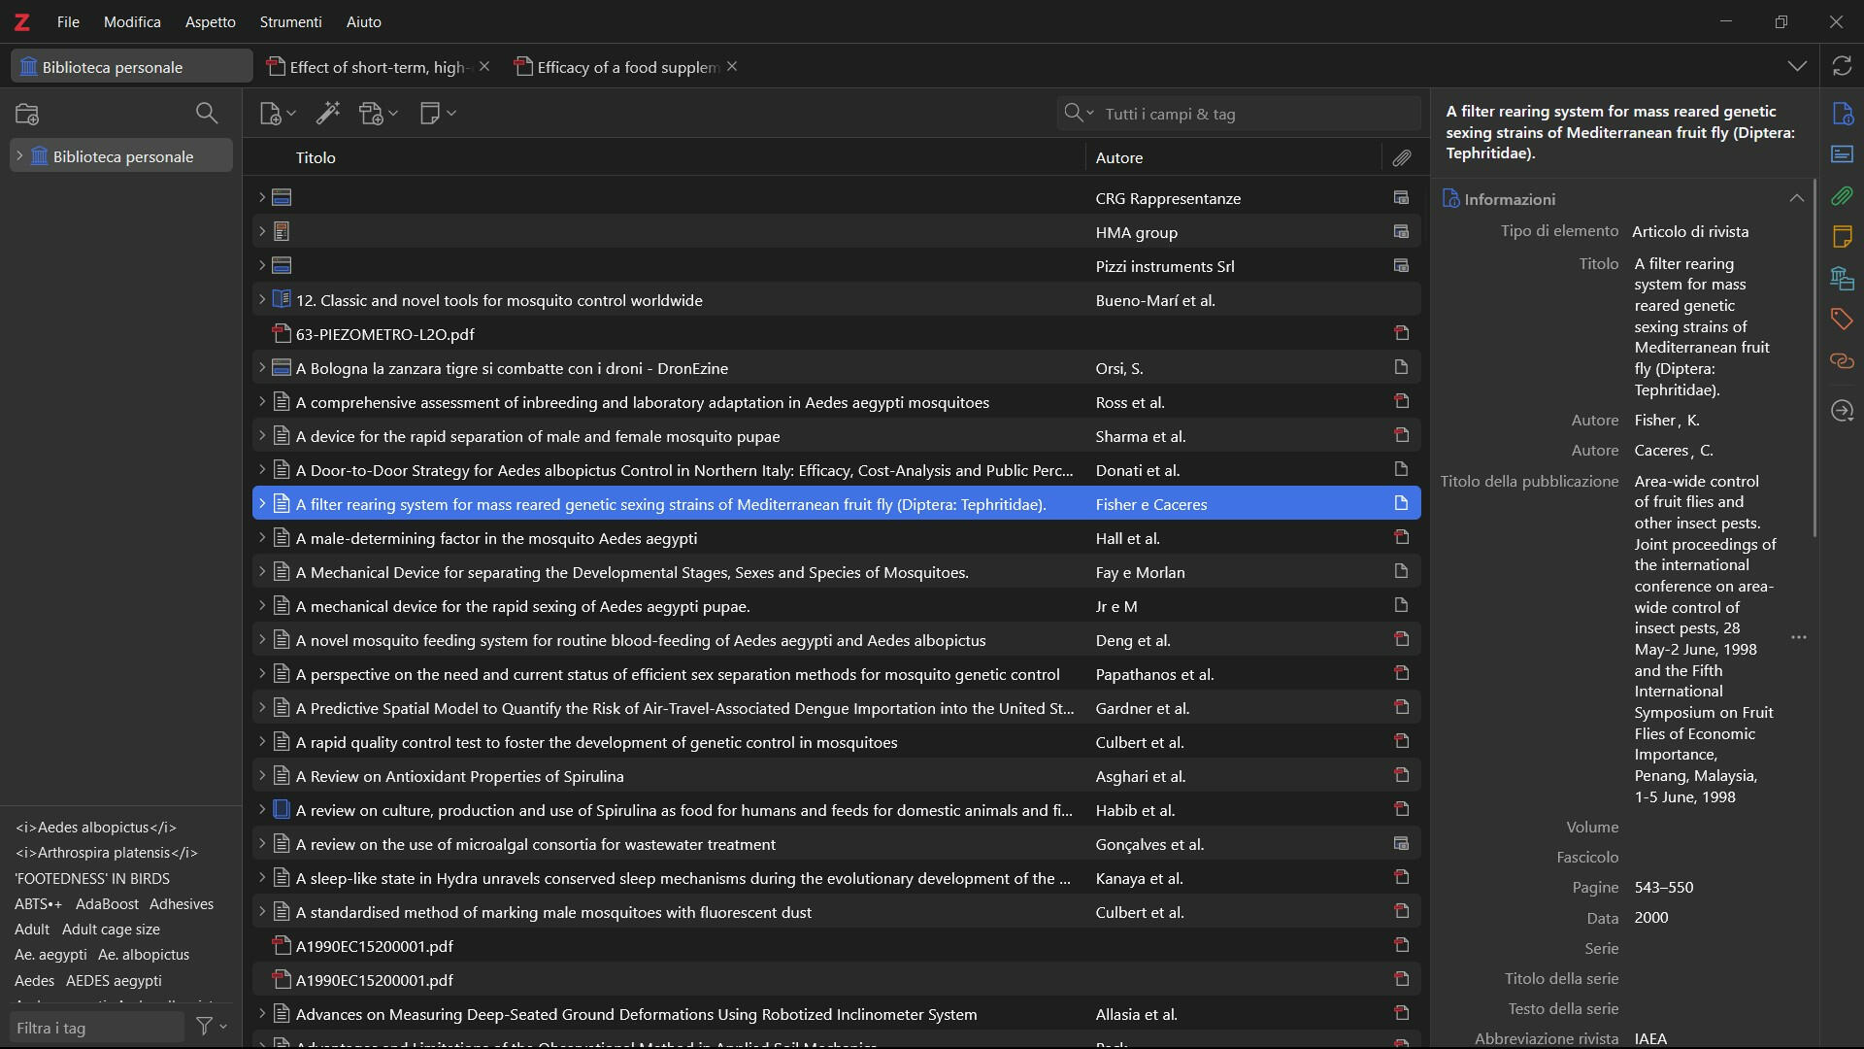Open Abstract section from side navigation
The height and width of the screenshot is (1049, 1864).
tap(1842, 154)
